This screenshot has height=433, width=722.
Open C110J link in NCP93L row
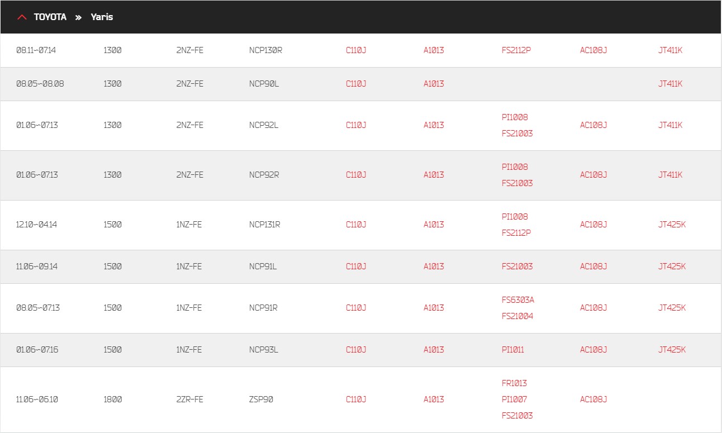[x=356, y=350]
